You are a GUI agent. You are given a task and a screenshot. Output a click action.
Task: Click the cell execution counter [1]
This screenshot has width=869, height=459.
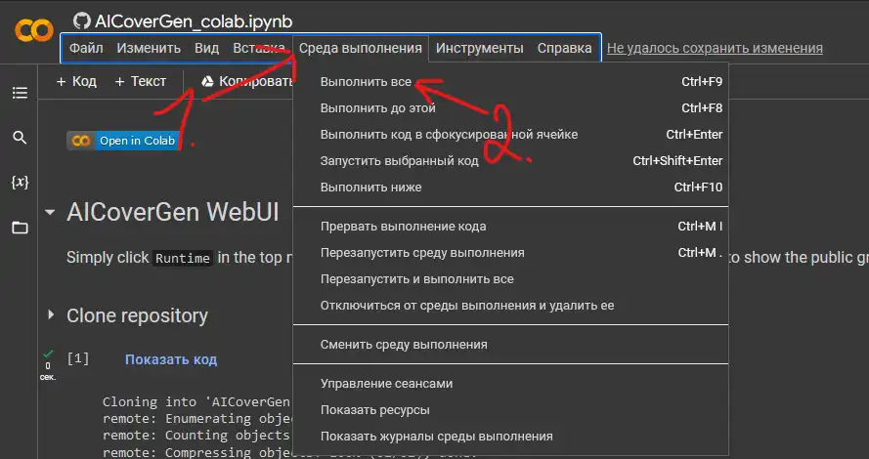(x=78, y=358)
